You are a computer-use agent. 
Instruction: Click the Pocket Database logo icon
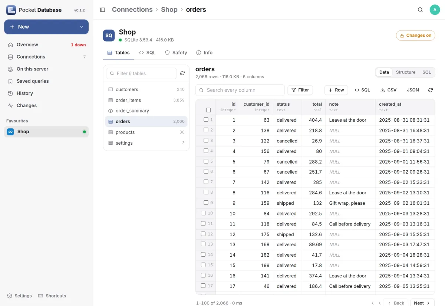11,10
